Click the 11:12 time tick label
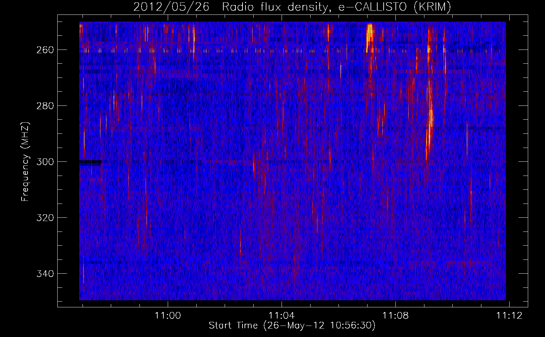Image resolution: width=545 pixels, height=337 pixels. [x=509, y=315]
